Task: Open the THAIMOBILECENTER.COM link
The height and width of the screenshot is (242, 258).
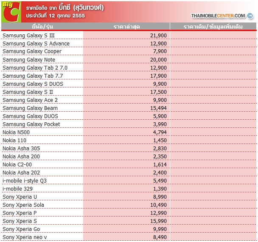Action: [x=218, y=16]
